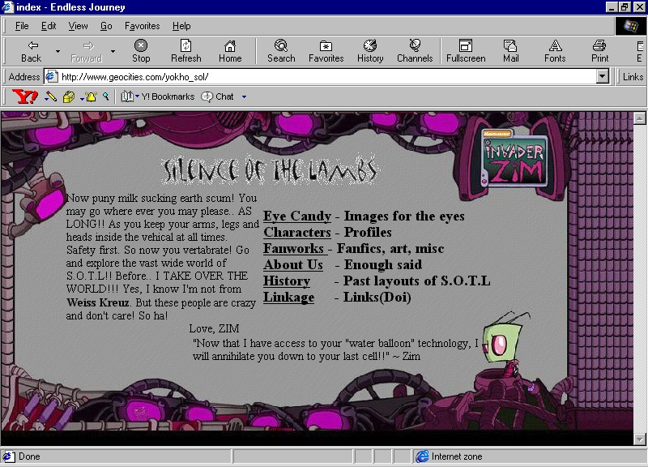The image size is (648, 467).
Task: Click the yellow alert bell icon
Action: (x=92, y=97)
